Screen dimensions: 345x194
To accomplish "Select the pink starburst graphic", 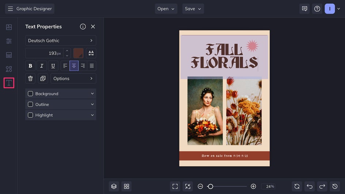I will [x=252, y=46].
